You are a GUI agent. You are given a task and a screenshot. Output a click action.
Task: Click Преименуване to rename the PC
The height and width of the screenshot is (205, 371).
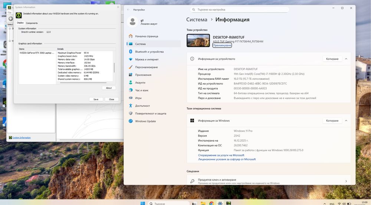pos(222,45)
